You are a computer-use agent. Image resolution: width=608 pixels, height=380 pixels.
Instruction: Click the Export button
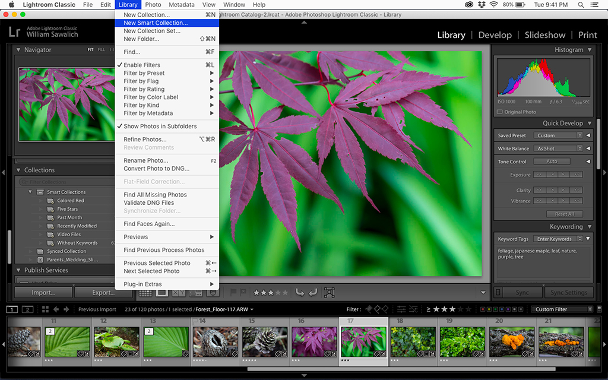coord(103,293)
